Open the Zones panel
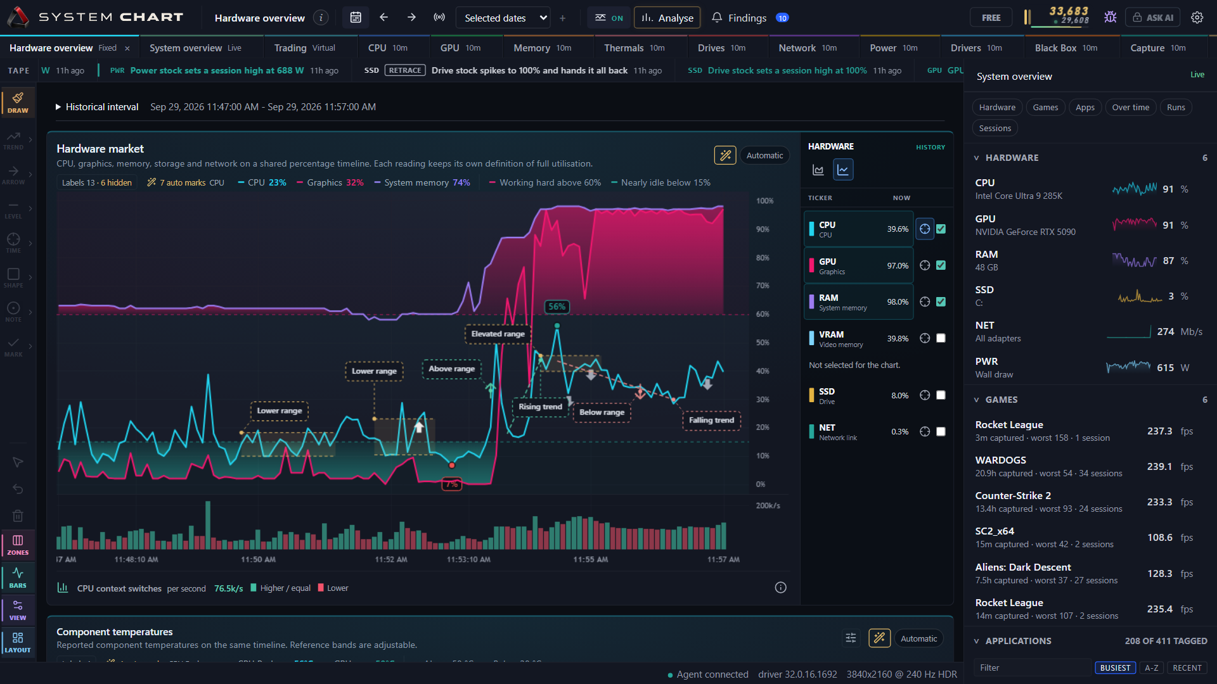This screenshot has height=684, width=1217. coord(18,545)
